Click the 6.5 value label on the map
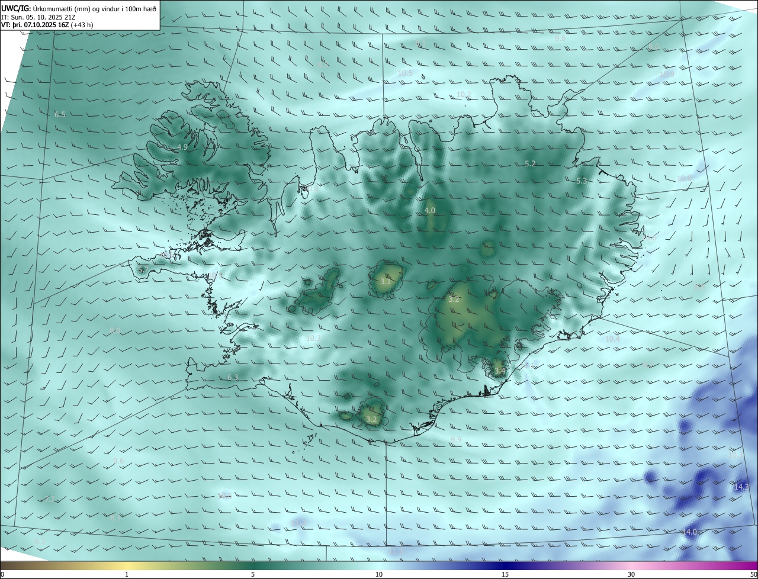 pyautogui.click(x=60, y=114)
